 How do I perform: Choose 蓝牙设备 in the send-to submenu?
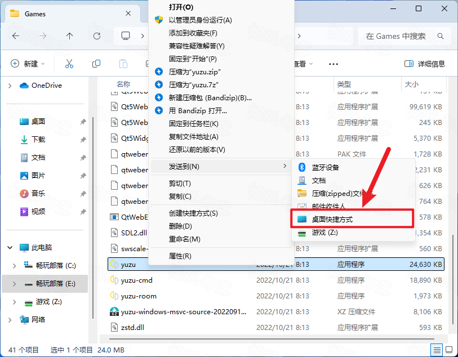(x=353, y=168)
